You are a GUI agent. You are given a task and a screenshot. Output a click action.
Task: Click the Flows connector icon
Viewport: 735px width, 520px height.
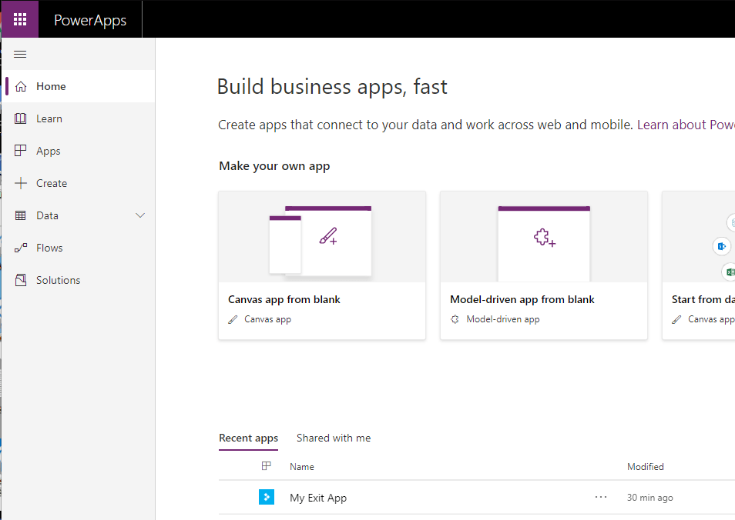(21, 248)
